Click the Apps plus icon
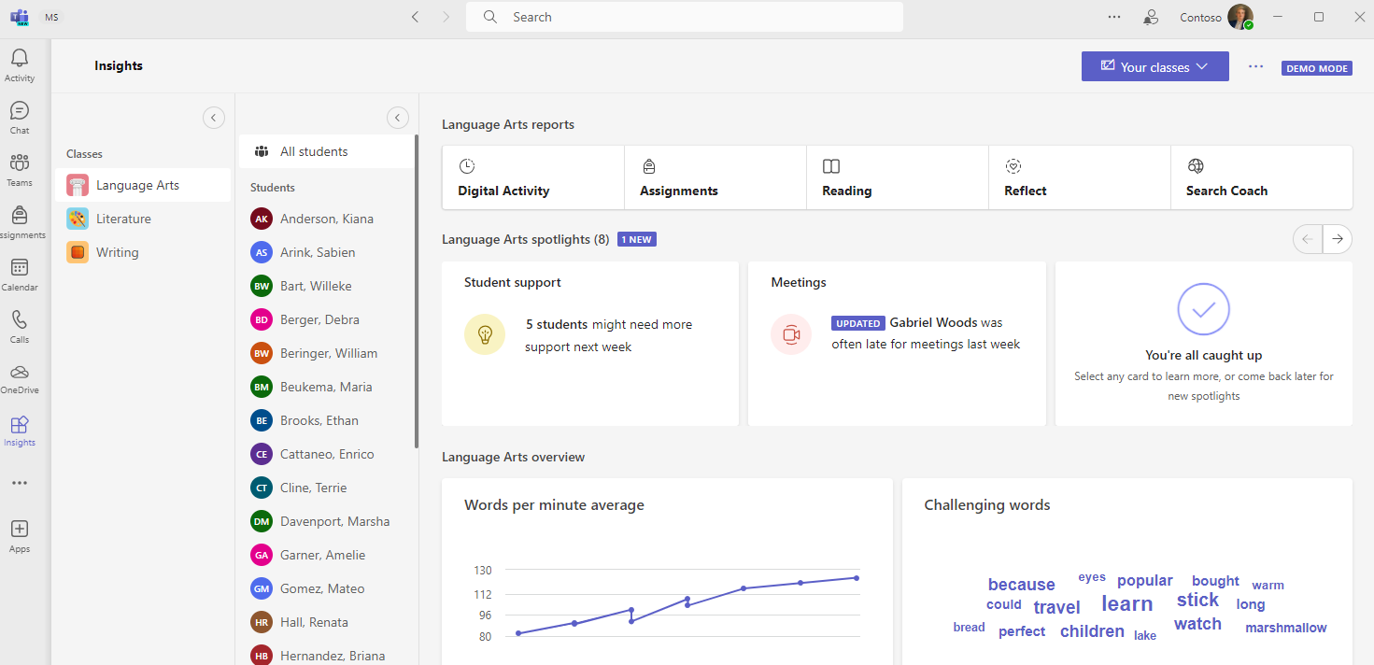Image resolution: width=1374 pixels, height=665 pixels. [20, 530]
